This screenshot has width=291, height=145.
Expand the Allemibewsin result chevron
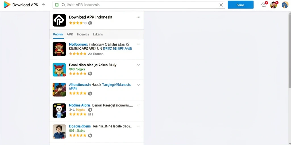[138, 85]
